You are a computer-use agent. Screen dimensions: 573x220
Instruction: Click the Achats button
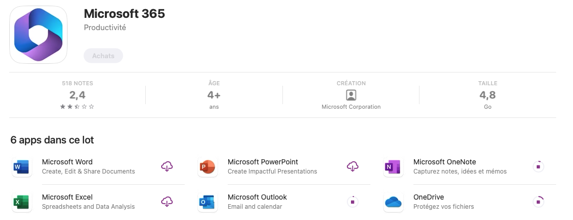pyautogui.click(x=103, y=56)
